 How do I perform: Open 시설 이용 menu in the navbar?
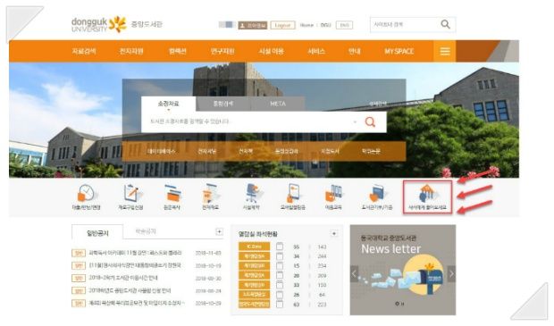(271, 52)
